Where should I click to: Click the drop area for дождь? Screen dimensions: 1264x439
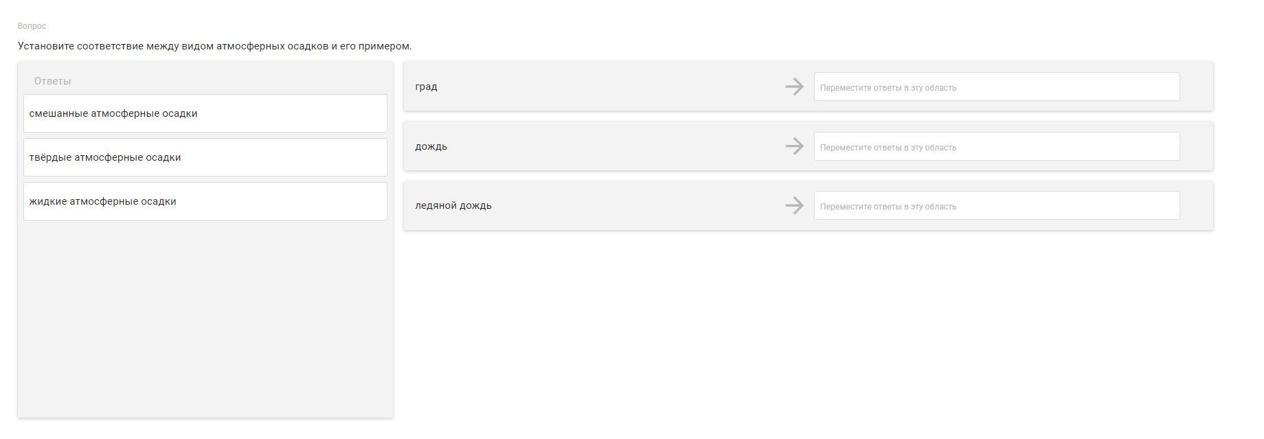coord(996,147)
